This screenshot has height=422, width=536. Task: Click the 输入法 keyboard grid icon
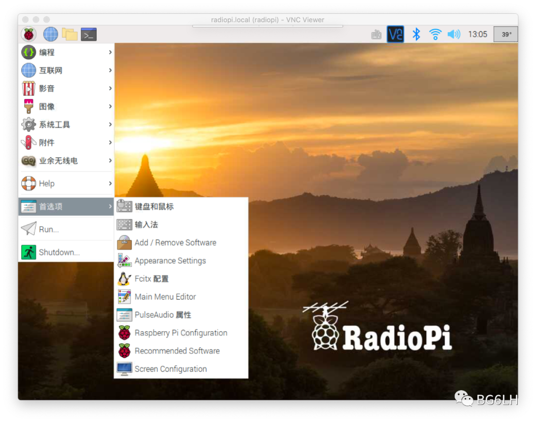click(125, 224)
